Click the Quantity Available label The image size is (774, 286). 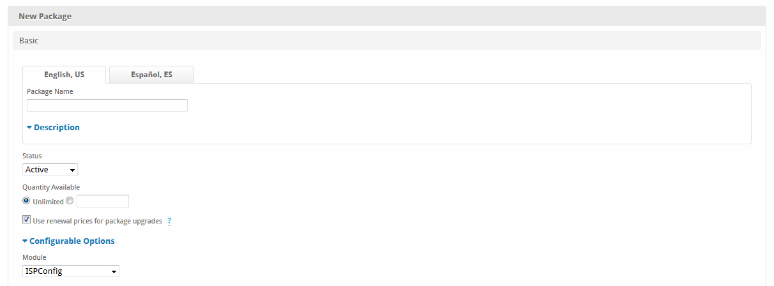click(x=51, y=187)
